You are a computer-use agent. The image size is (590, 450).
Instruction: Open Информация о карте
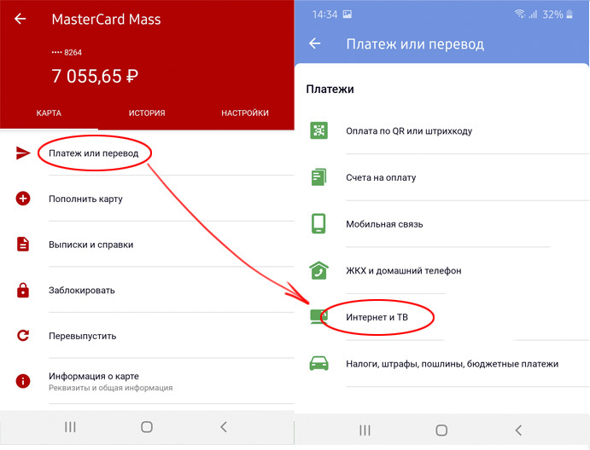pyautogui.click(x=147, y=381)
